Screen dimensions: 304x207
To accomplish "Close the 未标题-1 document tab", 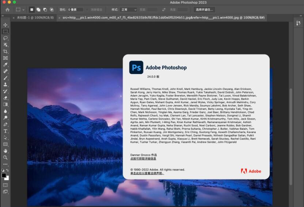I will (x=14, y=18).
